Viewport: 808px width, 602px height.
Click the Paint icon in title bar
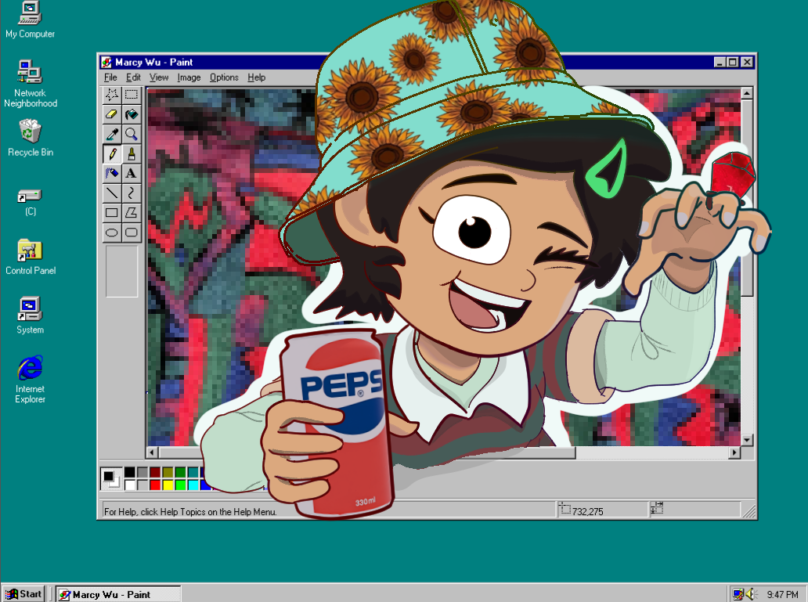coord(106,63)
